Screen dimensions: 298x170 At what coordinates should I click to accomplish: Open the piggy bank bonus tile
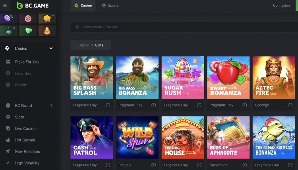coord(47,18)
